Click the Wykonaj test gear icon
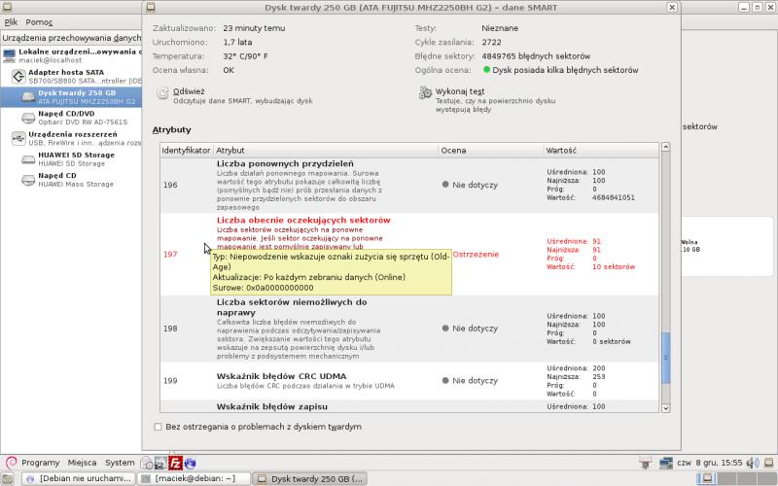Screen dimensions: 778x486 tap(425, 93)
